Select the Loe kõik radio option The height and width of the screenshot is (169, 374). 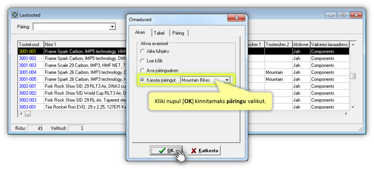143,61
